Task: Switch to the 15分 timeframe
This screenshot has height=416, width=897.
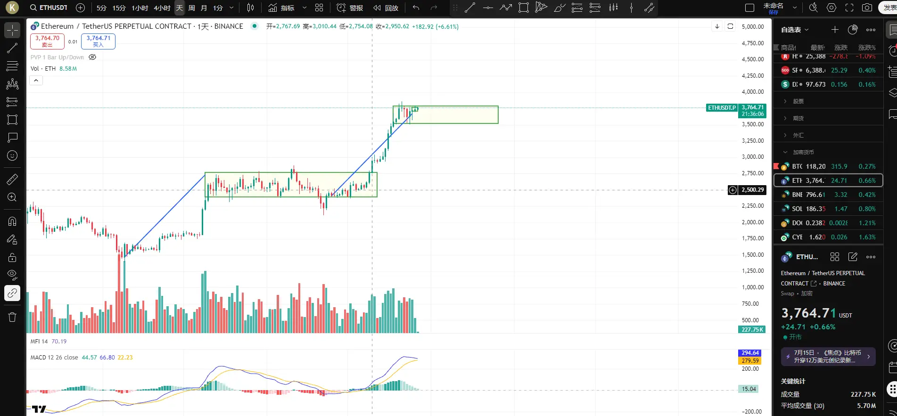Action: coord(119,8)
